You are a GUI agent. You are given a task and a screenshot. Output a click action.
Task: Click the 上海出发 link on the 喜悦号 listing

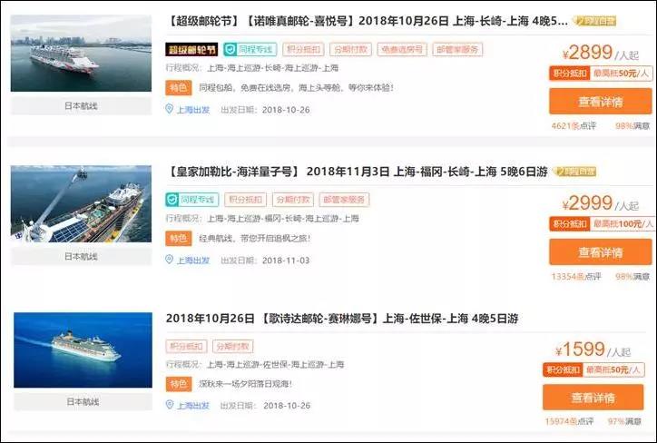(x=192, y=110)
